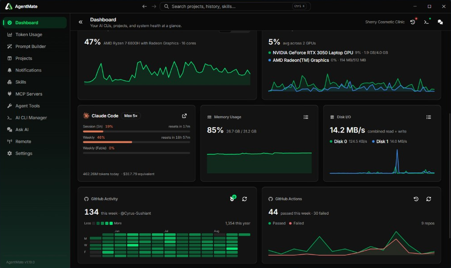Click the Claude Code starburst icon
The width and height of the screenshot is (451, 268).
coord(86,116)
